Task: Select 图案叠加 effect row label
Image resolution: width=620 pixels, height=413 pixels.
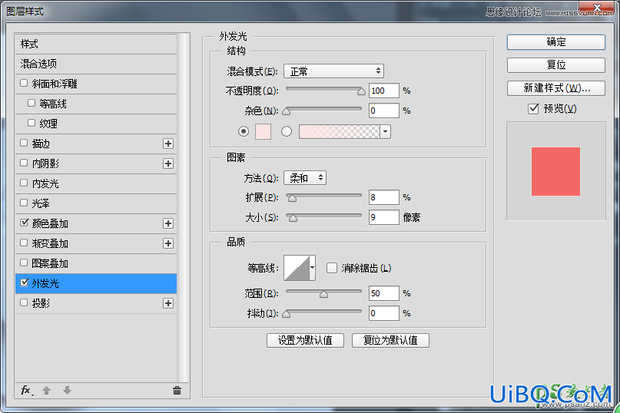Action: pyautogui.click(x=50, y=263)
